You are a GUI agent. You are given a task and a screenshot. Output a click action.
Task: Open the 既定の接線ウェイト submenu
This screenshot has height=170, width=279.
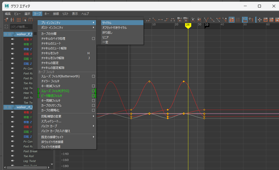coord(67,137)
